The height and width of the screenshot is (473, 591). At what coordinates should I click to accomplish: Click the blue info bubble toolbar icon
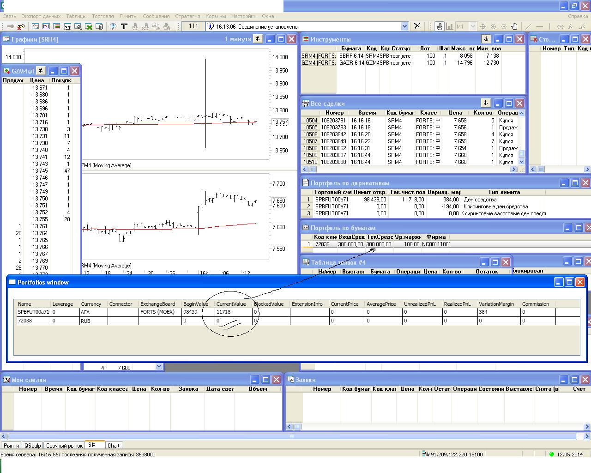pos(113,26)
